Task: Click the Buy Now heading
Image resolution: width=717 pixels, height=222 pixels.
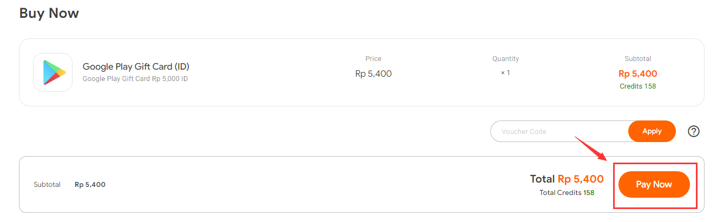Action: point(49,13)
